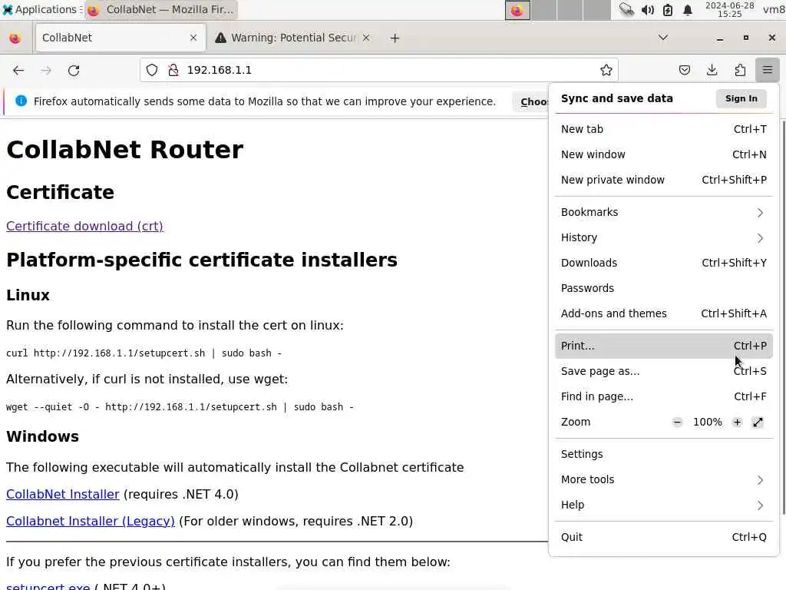Open Add-ons and themes
The height and width of the screenshot is (590, 786).
pos(664,313)
